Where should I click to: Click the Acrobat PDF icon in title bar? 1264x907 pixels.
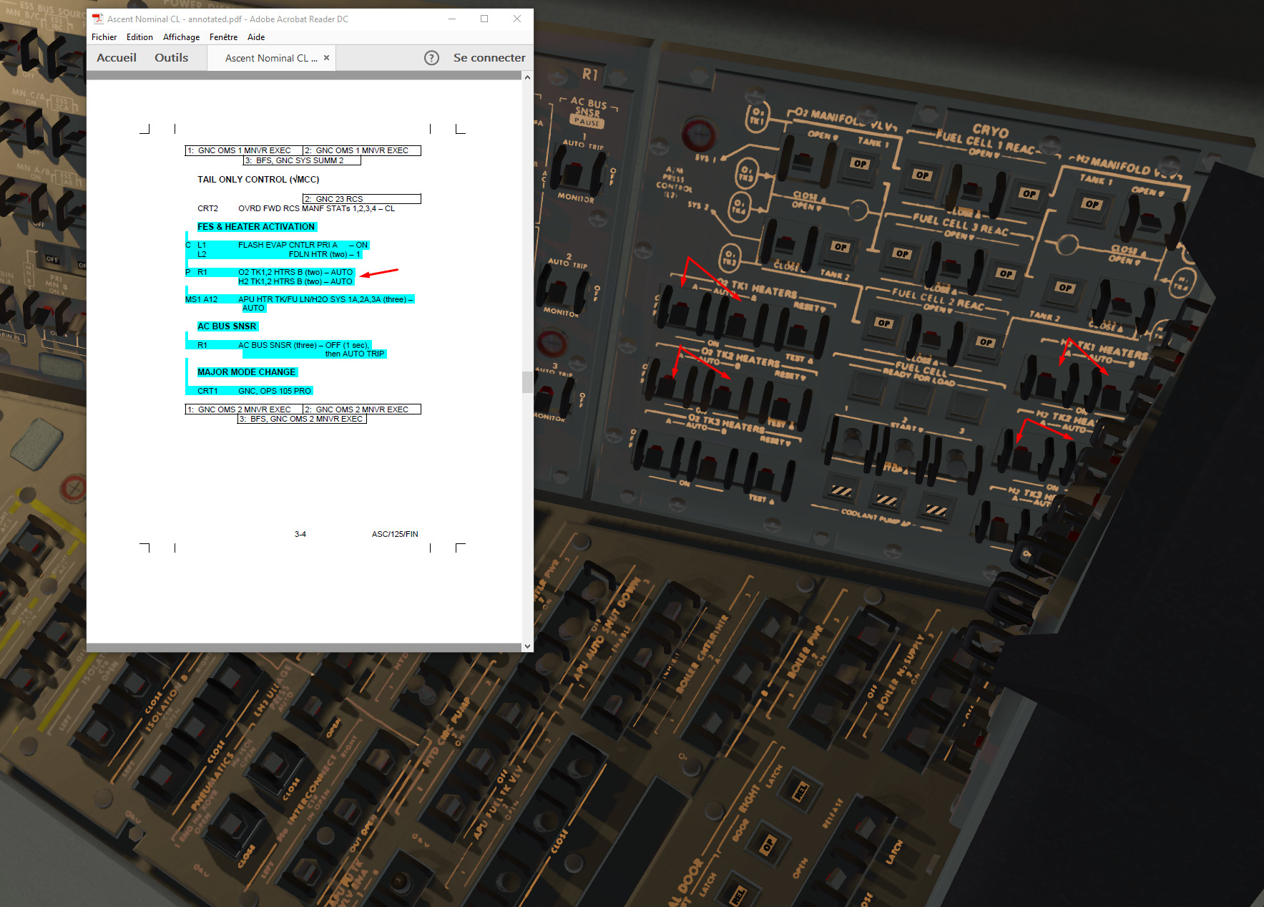coord(98,19)
